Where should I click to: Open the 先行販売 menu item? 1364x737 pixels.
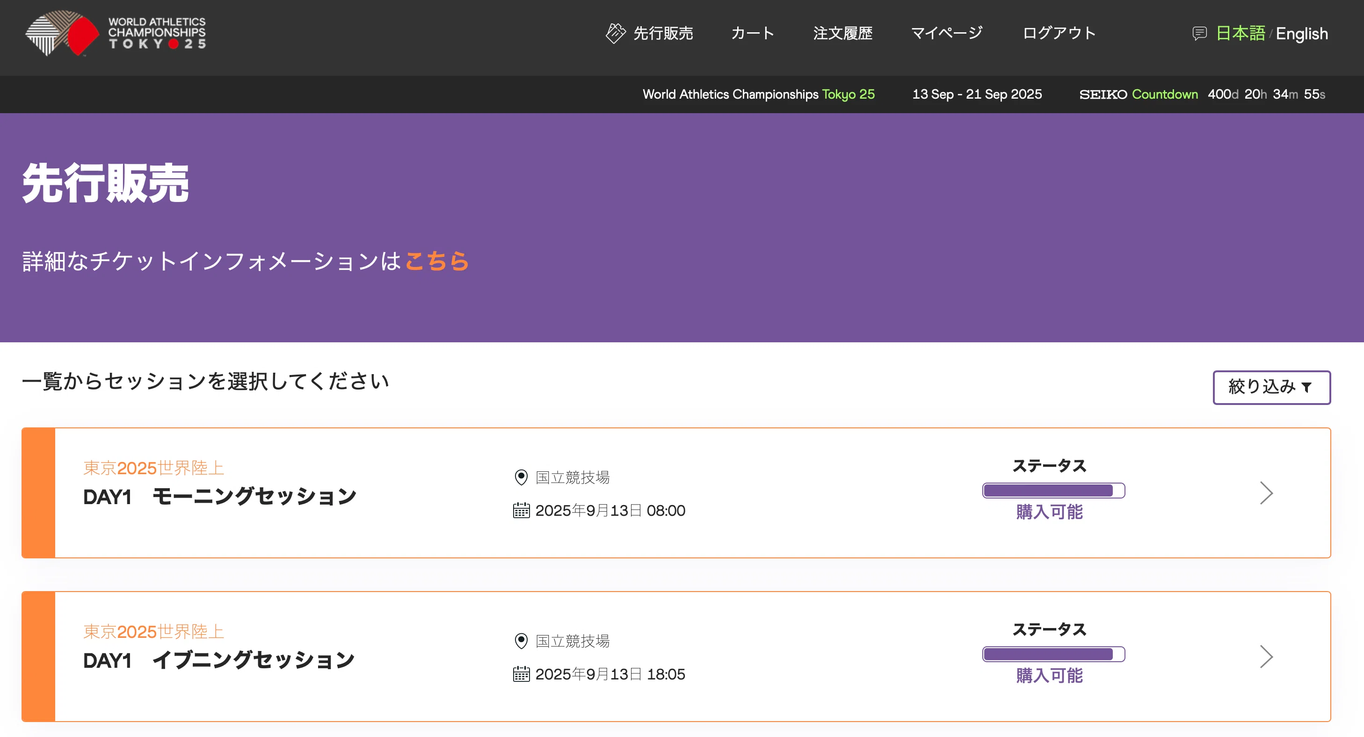click(x=663, y=33)
